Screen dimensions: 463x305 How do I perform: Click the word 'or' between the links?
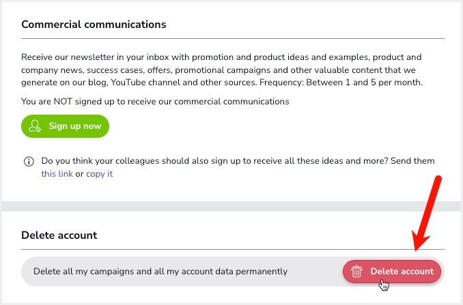coord(79,174)
